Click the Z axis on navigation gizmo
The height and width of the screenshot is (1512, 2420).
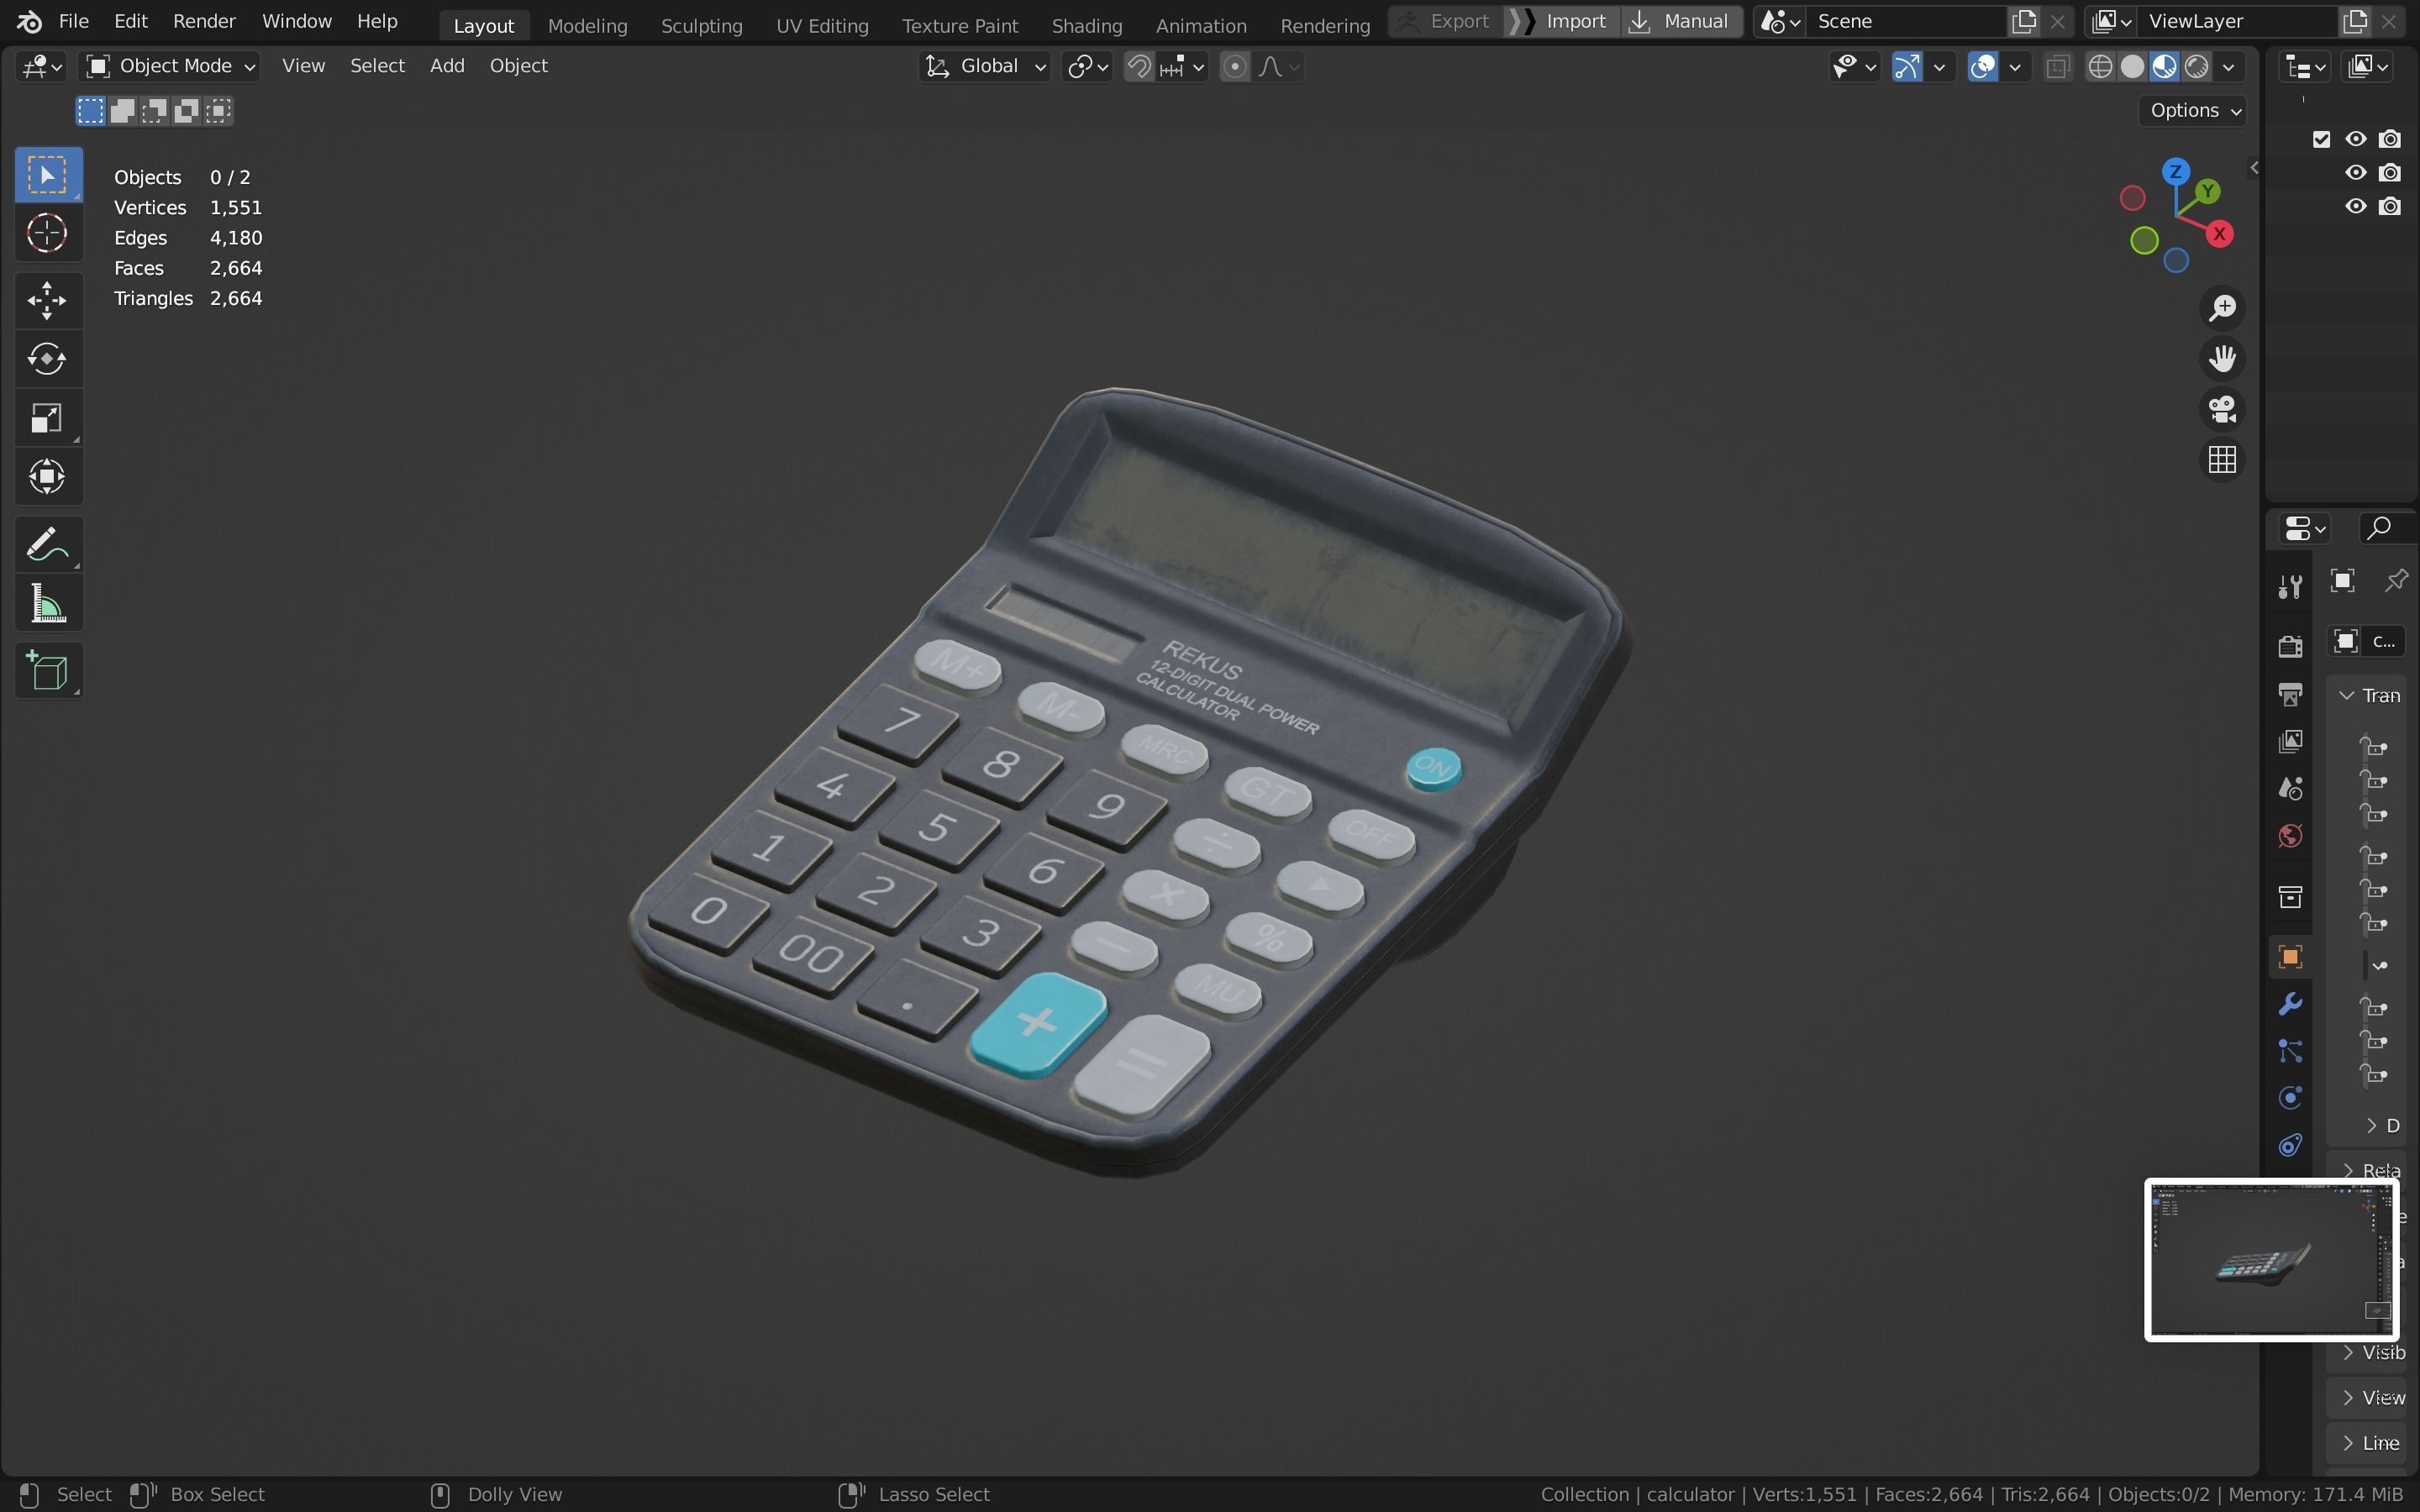coord(2175,171)
